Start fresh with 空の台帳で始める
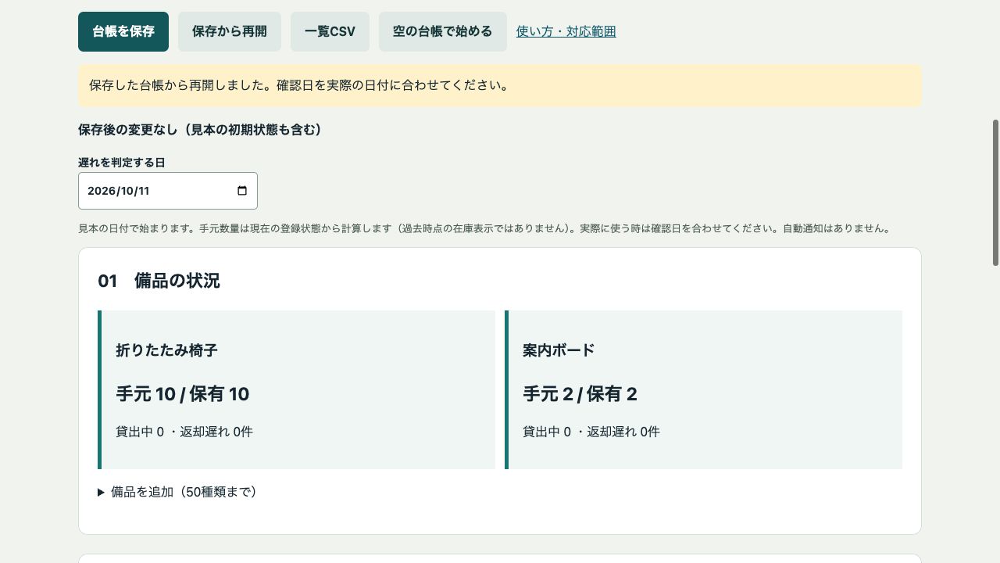 pos(443,31)
